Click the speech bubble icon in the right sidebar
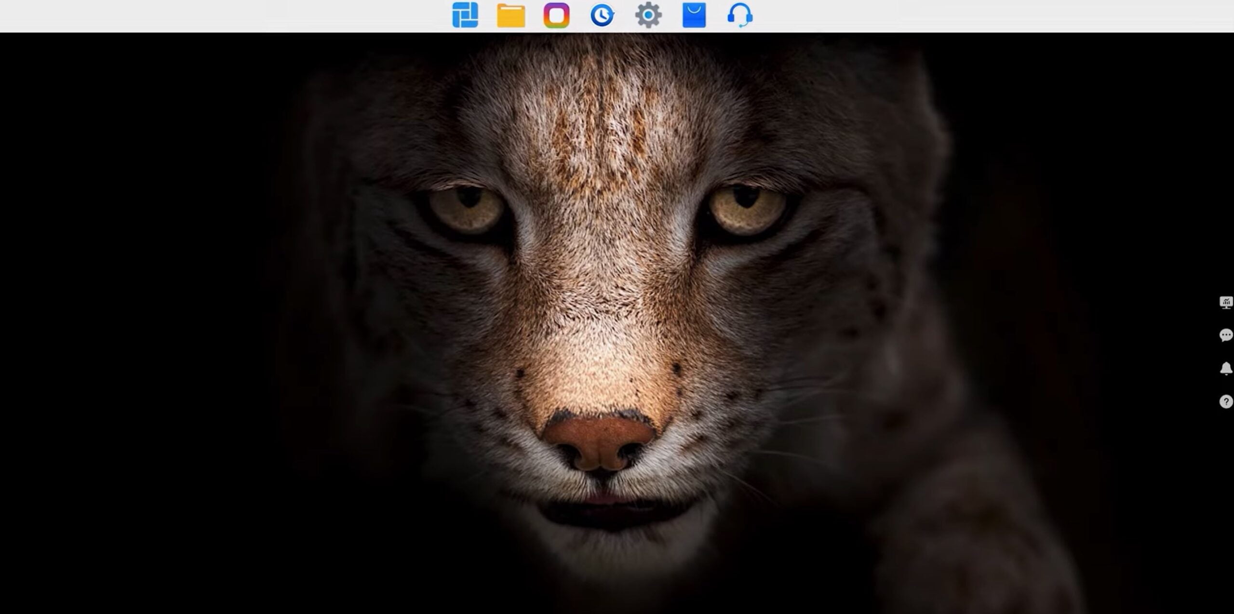Viewport: 1234px width, 614px height. (x=1226, y=335)
